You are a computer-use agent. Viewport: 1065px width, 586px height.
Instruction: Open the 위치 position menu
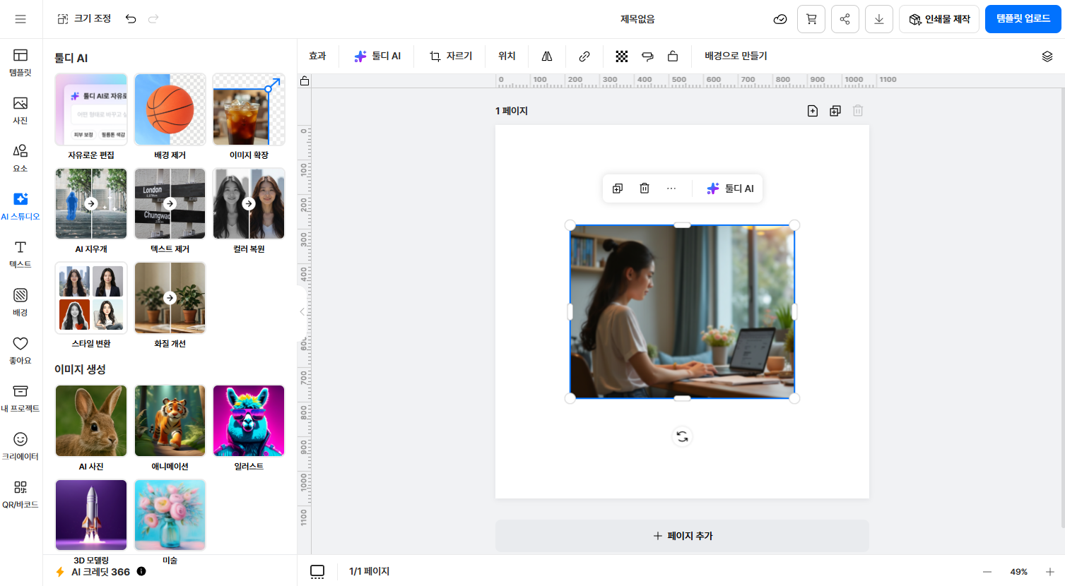coord(507,56)
